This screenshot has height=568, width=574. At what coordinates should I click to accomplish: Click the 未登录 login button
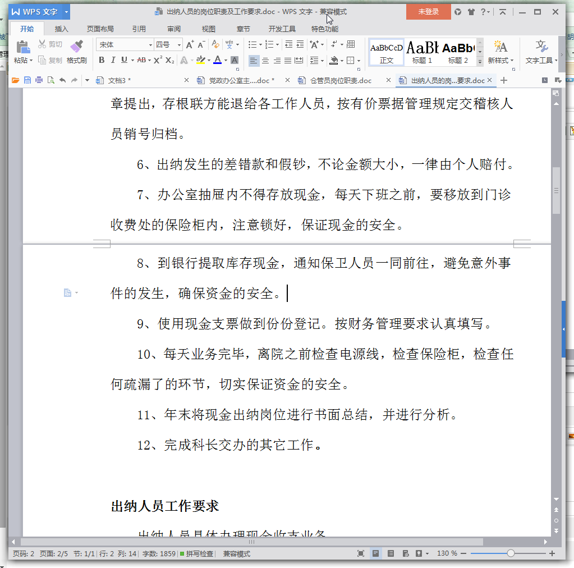428,12
